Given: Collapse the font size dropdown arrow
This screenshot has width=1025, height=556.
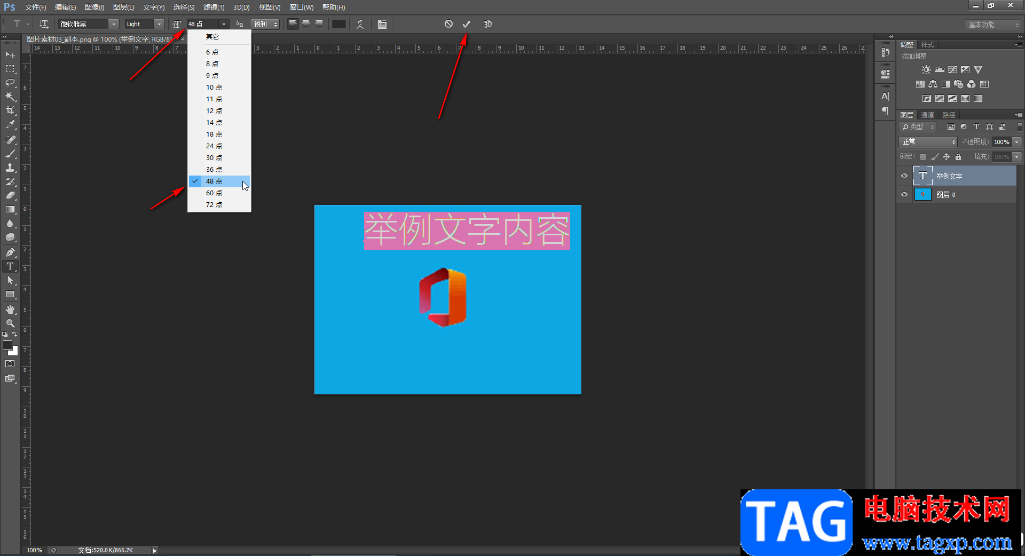Looking at the screenshot, I should point(224,24).
